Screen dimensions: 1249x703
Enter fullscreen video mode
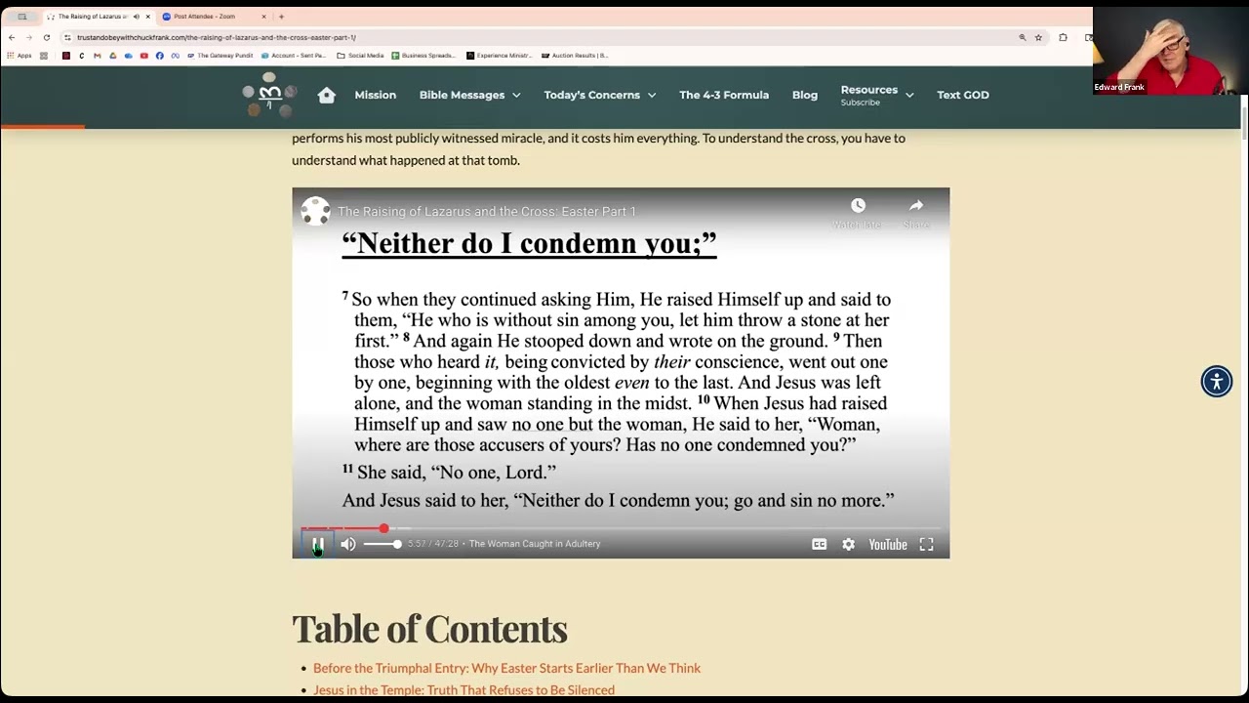pos(926,544)
